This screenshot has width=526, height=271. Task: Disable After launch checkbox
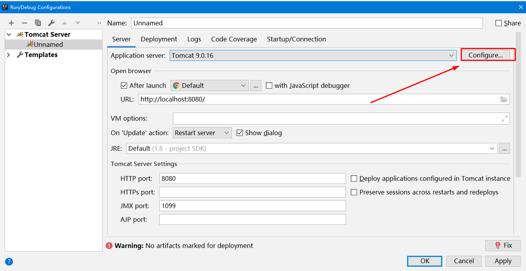pos(124,86)
